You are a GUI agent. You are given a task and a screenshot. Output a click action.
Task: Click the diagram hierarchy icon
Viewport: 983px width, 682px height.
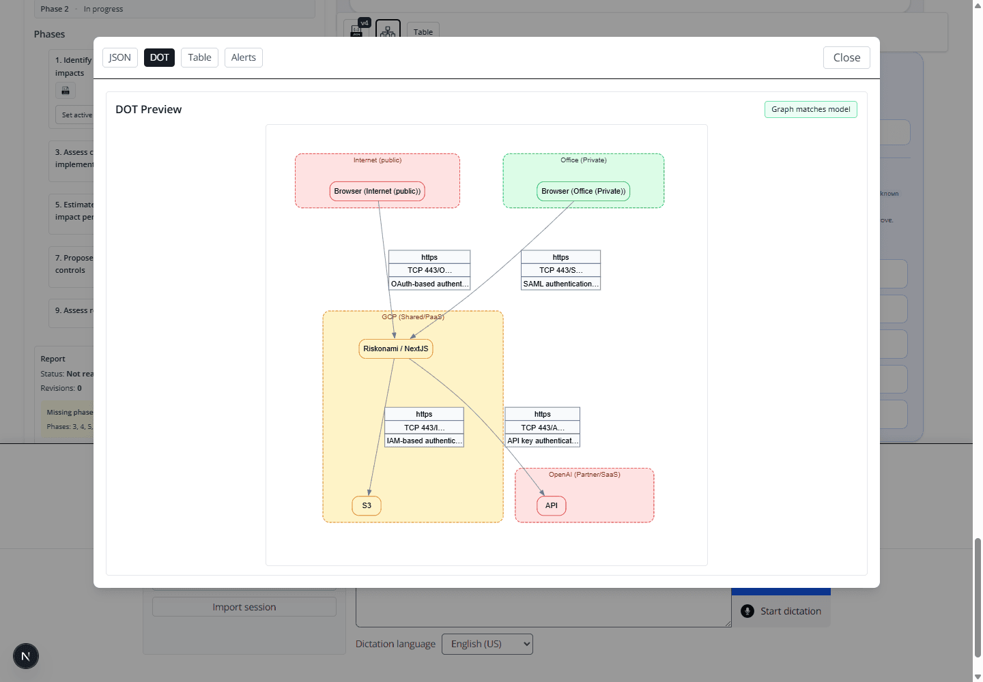click(388, 30)
